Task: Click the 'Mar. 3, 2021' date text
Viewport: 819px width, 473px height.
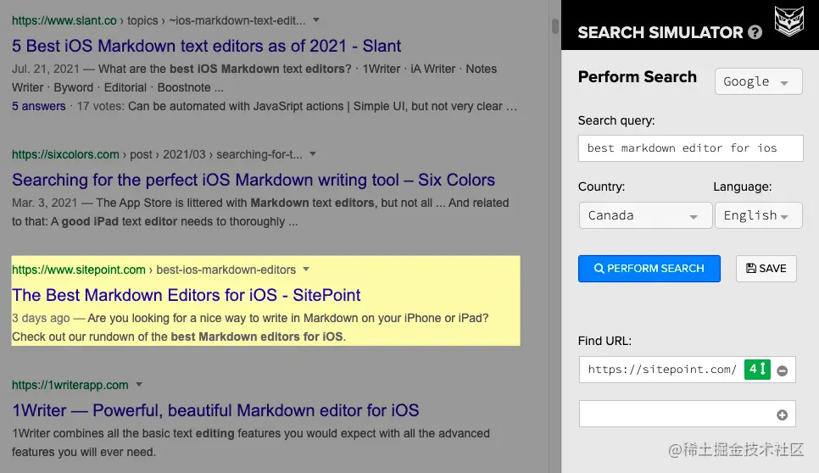Action: point(44,203)
